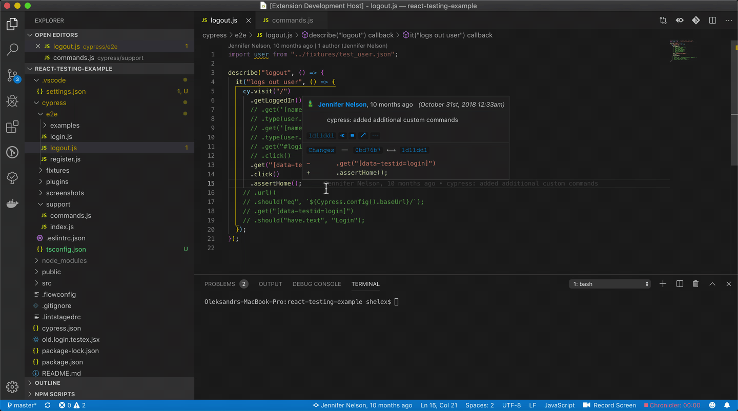This screenshot has width=738, height=411.
Task: Click the ellipsis icon in blame hover
Action: (x=375, y=136)
